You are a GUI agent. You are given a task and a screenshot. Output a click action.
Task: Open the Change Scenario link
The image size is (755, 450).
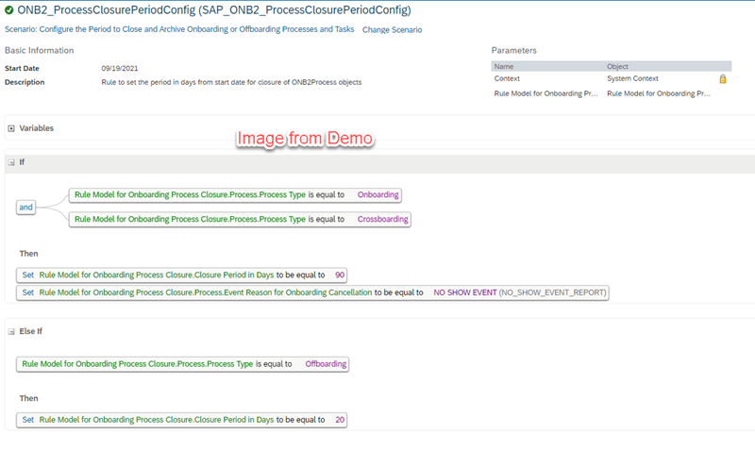392,30
